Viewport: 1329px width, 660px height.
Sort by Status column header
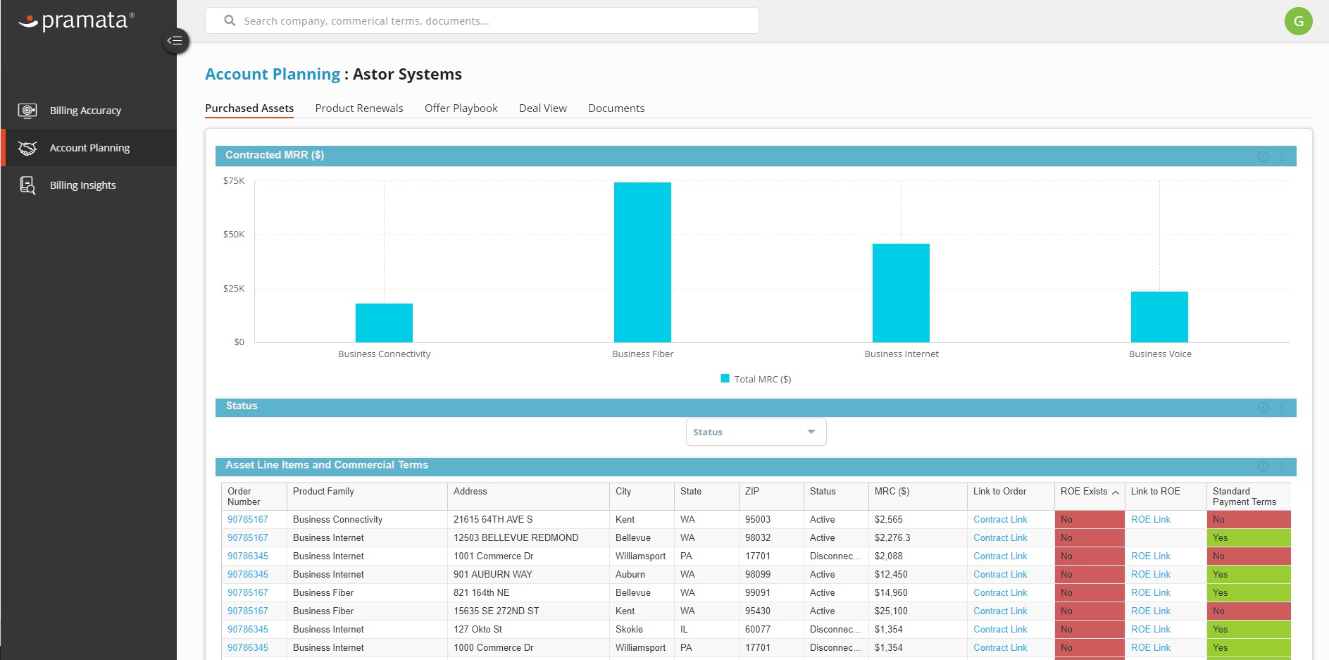click(x=836, y=497)
